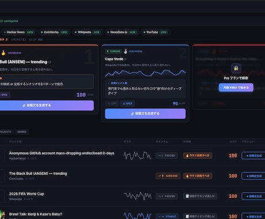Generate post text for the ANSEM trending card
Viewport: 265px width, 219px height.
click(47, 105)
